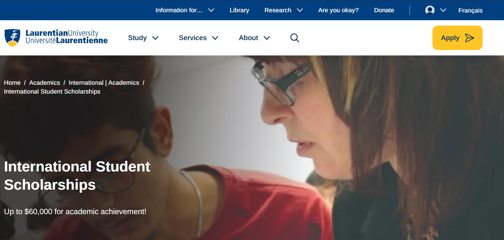
Task: Open the Study menu
Action: pyautogui.click(x=143, y=38)
